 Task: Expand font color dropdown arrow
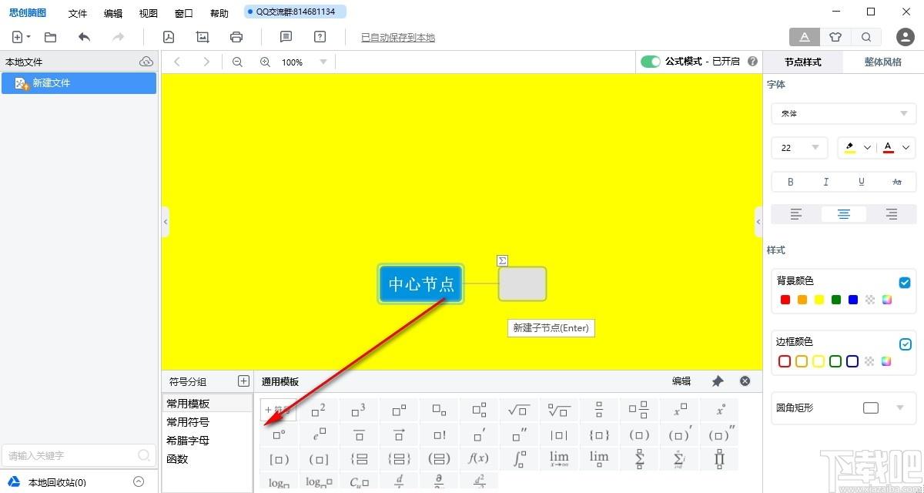coord(906,148)
